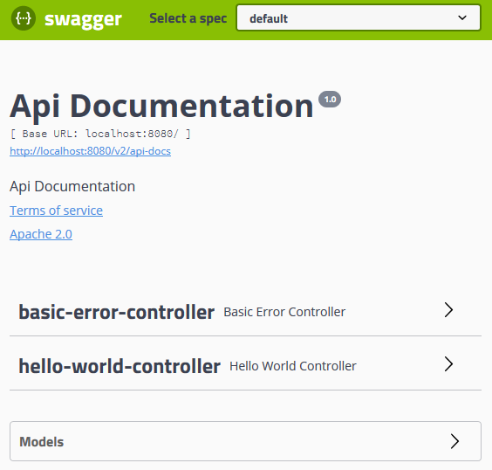Click the chevron for hello-world-controller
Screen dimensions: 492x470
(449, 364)
